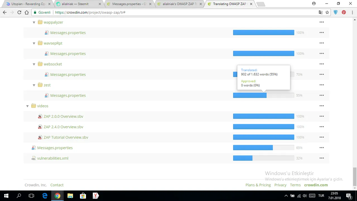Open ZAP 2.4.0 Overview.sbv file
357x201 pixels.
[63, 127]
